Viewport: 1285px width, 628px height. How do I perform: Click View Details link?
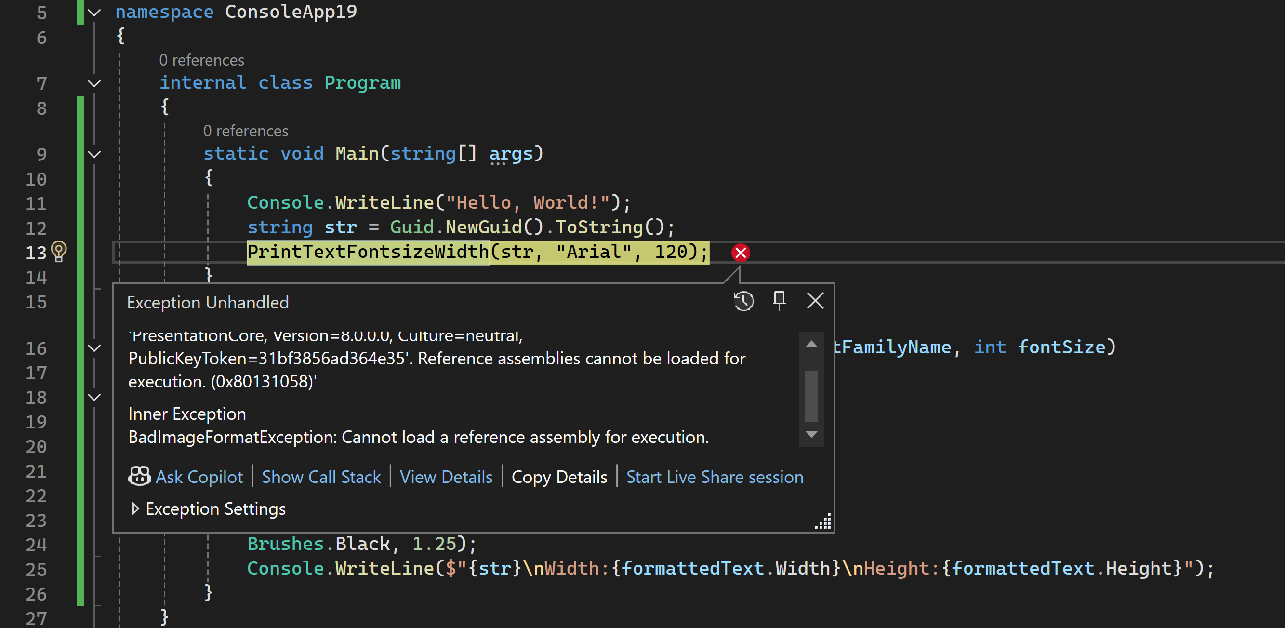coord(446,477)
